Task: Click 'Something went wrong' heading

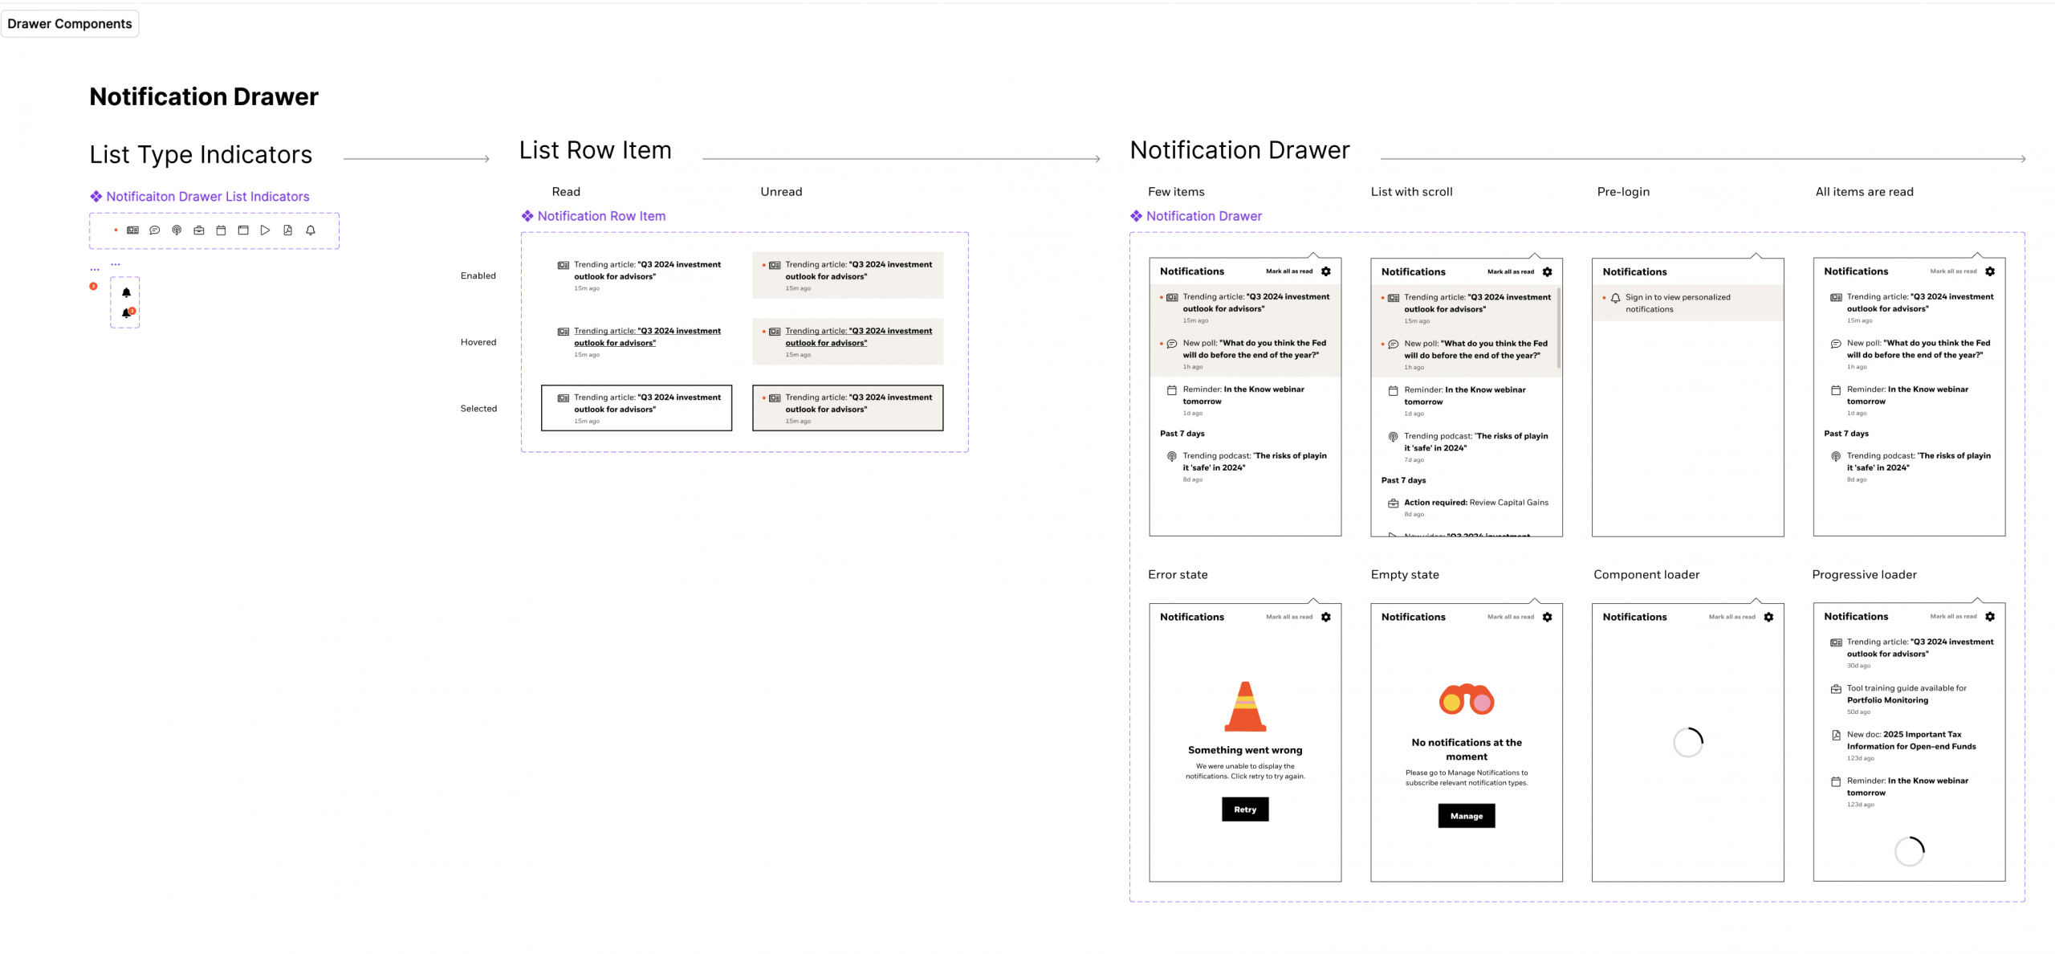Action: 1245,750
